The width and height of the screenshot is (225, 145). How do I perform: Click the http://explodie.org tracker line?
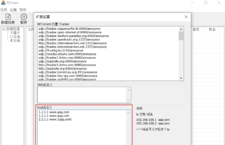coord(63,68)
